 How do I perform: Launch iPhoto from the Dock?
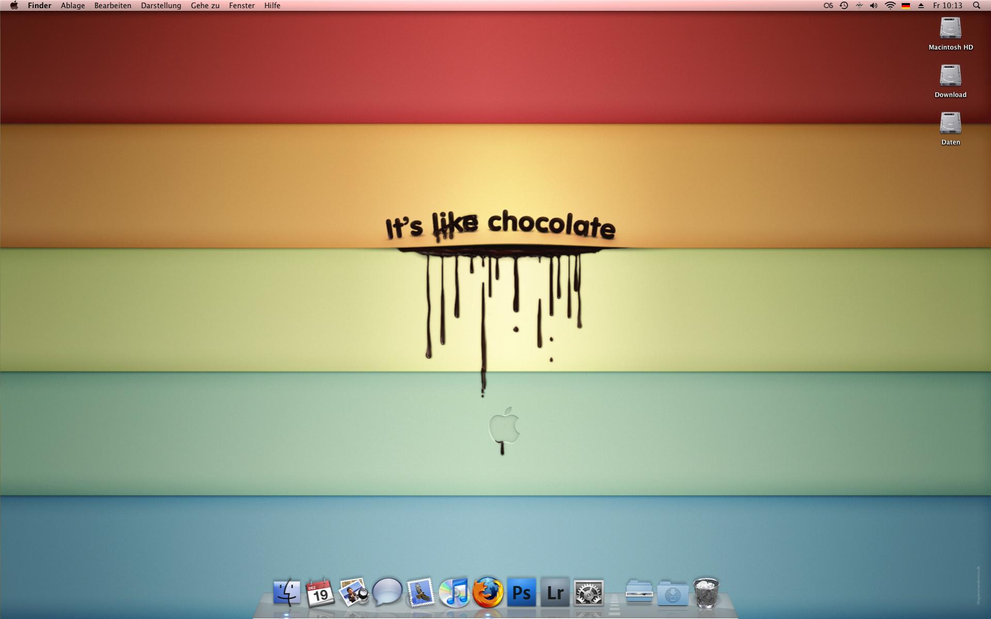click(354, 592)
